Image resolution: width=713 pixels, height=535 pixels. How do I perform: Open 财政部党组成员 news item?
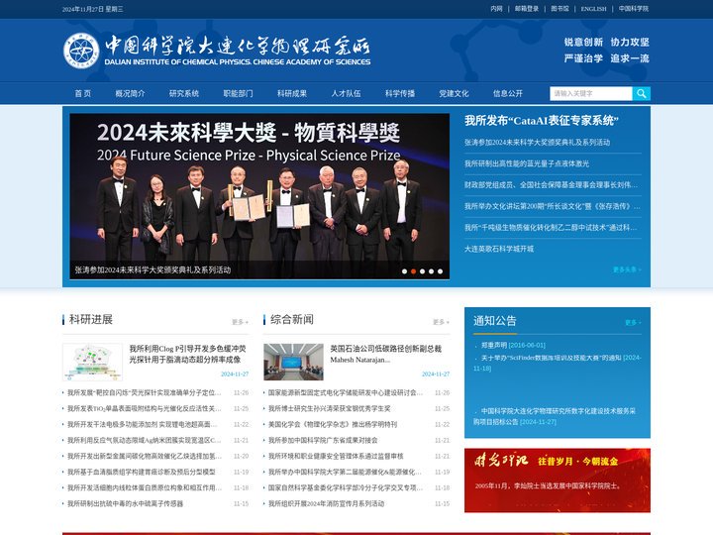551,184
